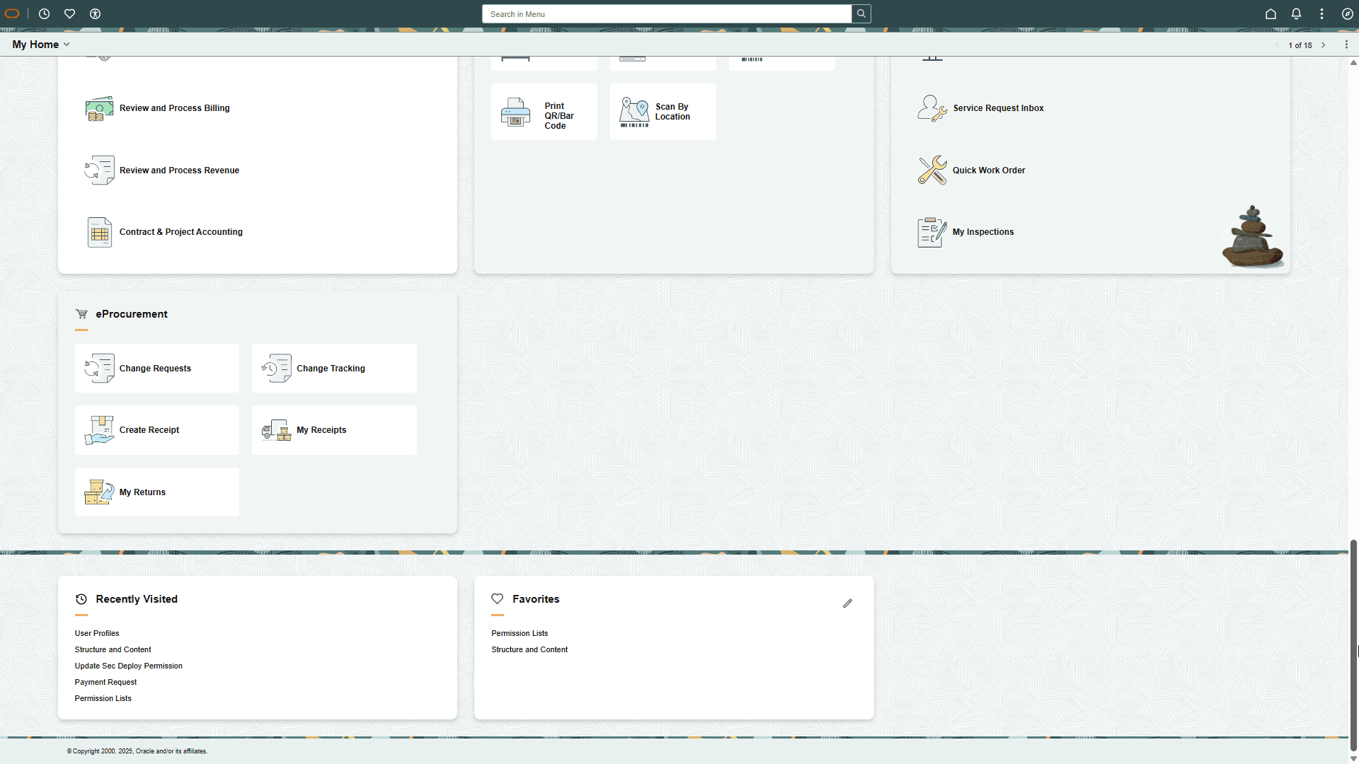Click inside the Search in Menu field
The height and width of the screenshot is (764, 1359).
point(665,13)
